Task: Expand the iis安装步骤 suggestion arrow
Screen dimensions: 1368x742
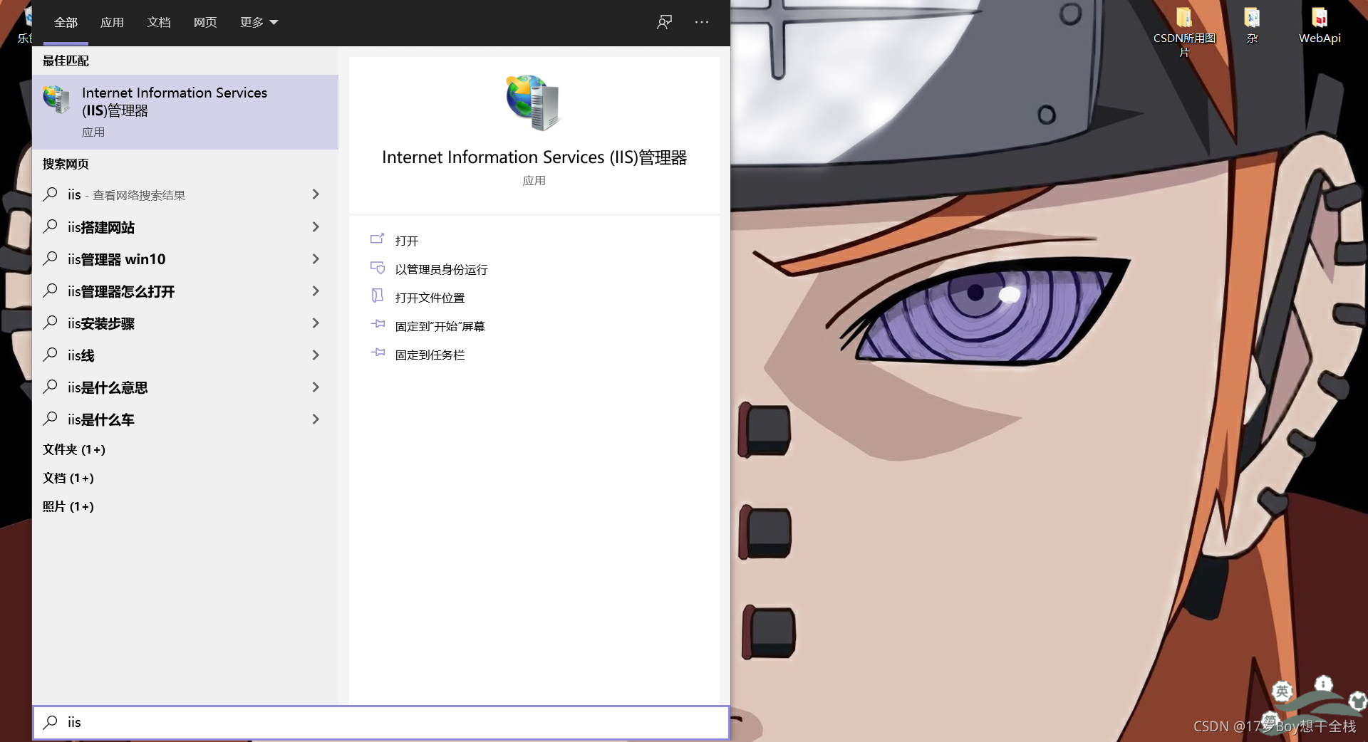Action: pyautogui.click(x=316, y=323)
